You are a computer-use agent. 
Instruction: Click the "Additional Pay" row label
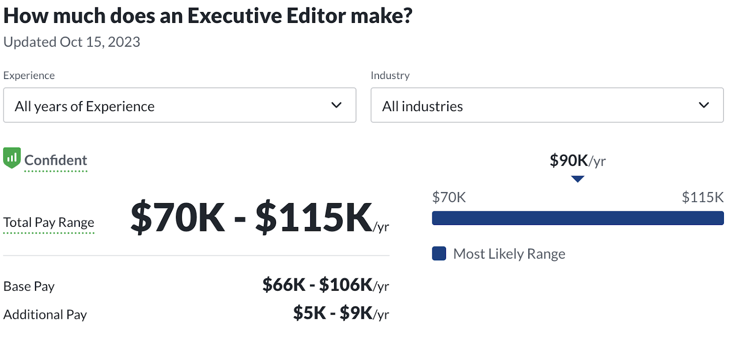point(45,315)
